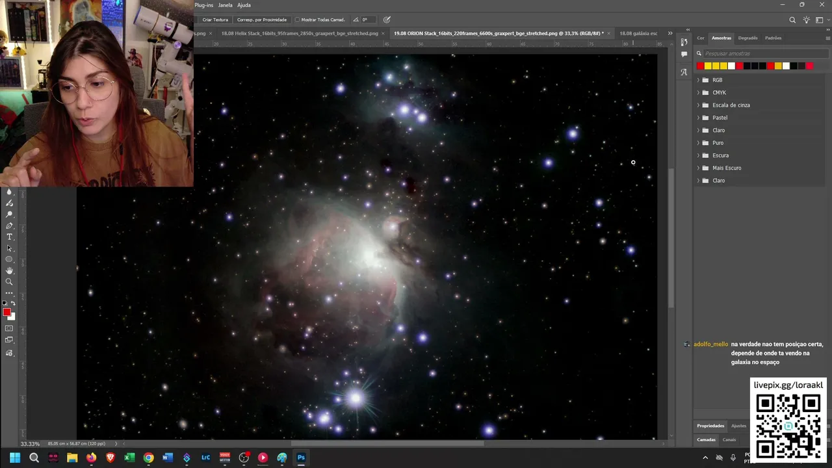Select the Dodge tool icon
The width and height of the screenshot is (832, 468).
[x=9, y=214]
